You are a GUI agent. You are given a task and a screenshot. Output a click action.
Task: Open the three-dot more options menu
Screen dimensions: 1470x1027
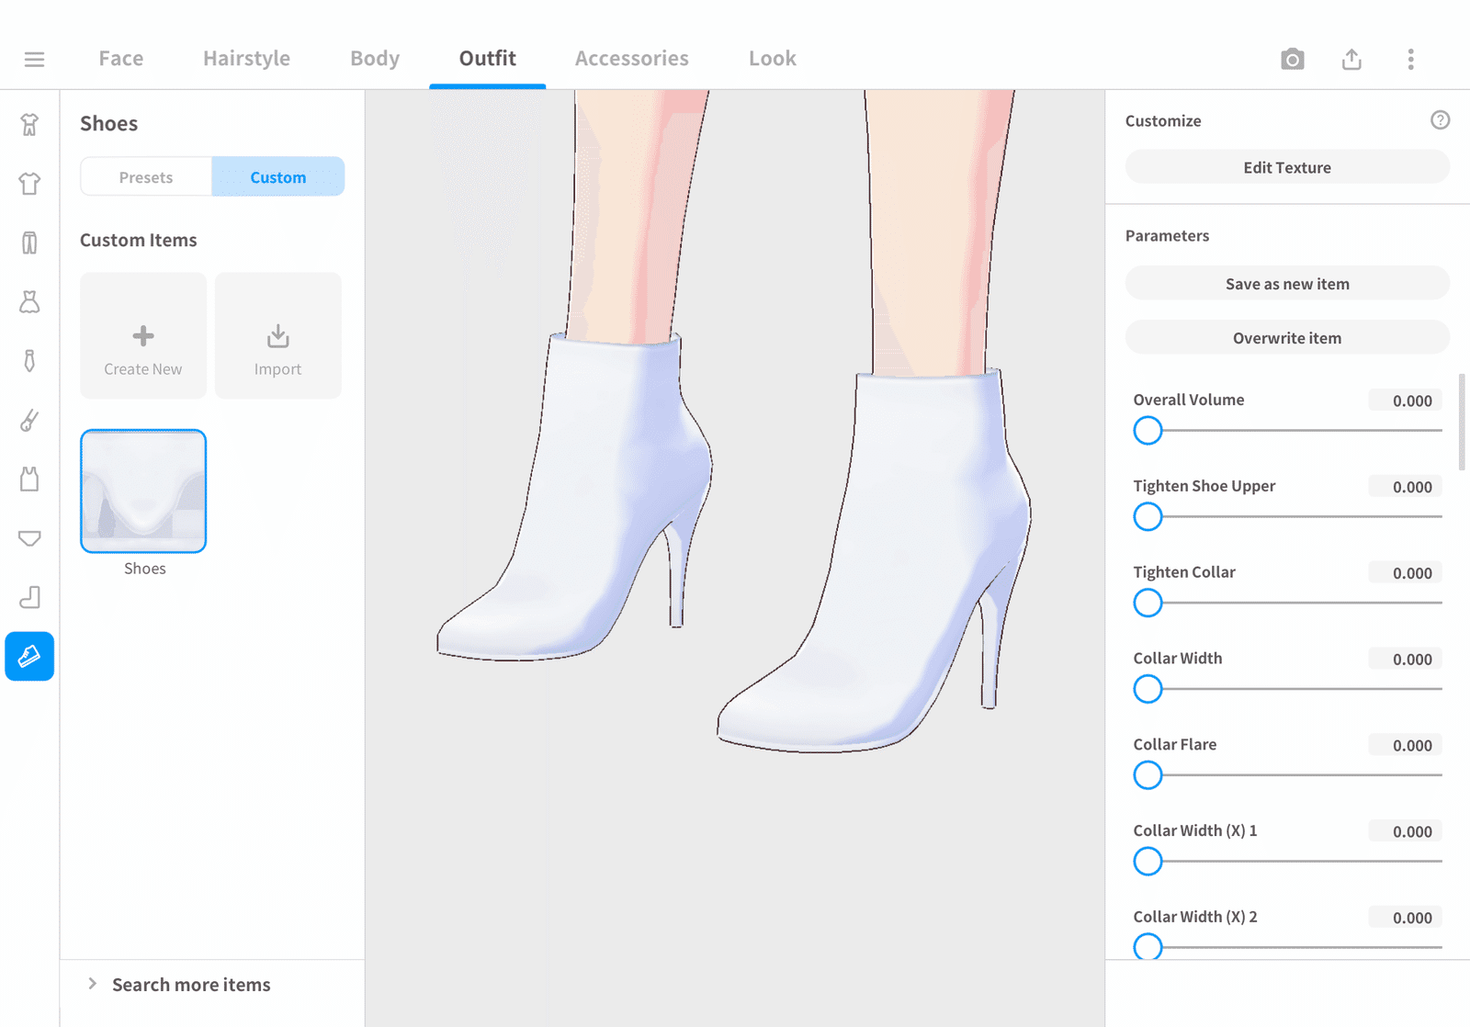click(1411, 60)
